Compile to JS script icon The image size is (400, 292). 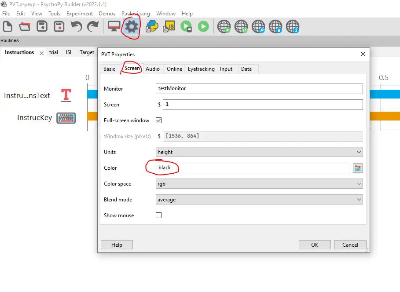(x=169, y=26)
